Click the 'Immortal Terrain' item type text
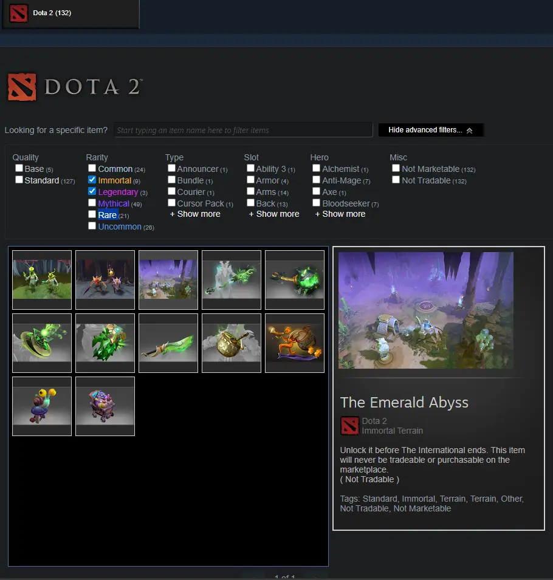Screen dimensions: 553x580 (393, 431)
